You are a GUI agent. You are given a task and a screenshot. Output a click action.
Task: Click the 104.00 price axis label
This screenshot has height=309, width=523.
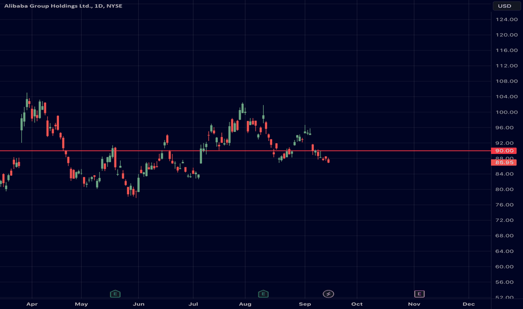pos(507,97)
